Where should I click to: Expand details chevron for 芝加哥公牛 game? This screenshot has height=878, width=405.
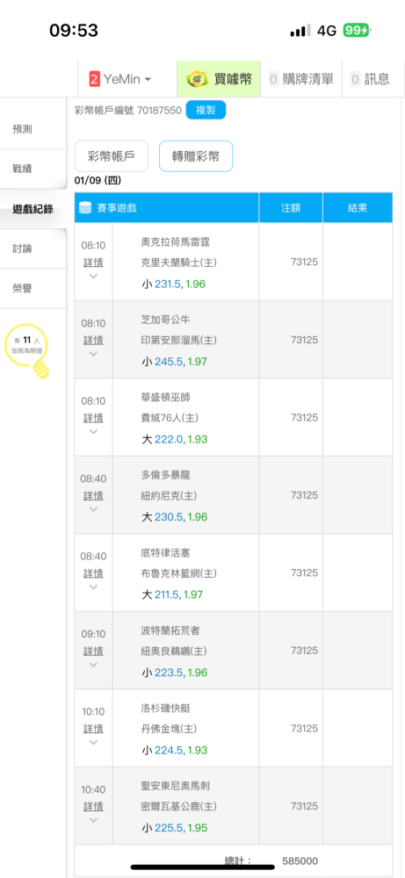point(93,353)
